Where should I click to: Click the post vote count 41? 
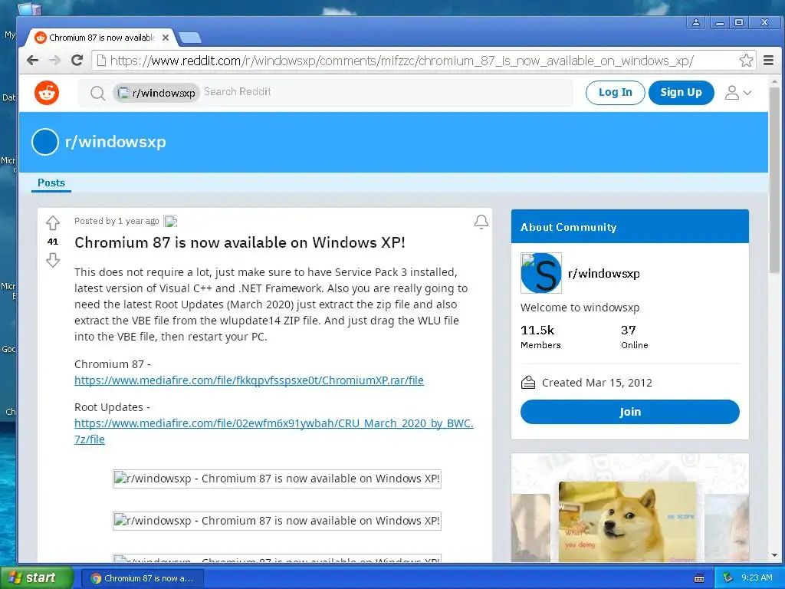pyautogui.click(x=53, y=242)
